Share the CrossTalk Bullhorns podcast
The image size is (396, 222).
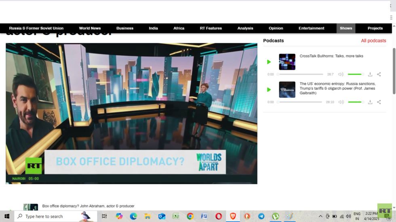coord(379,74)
